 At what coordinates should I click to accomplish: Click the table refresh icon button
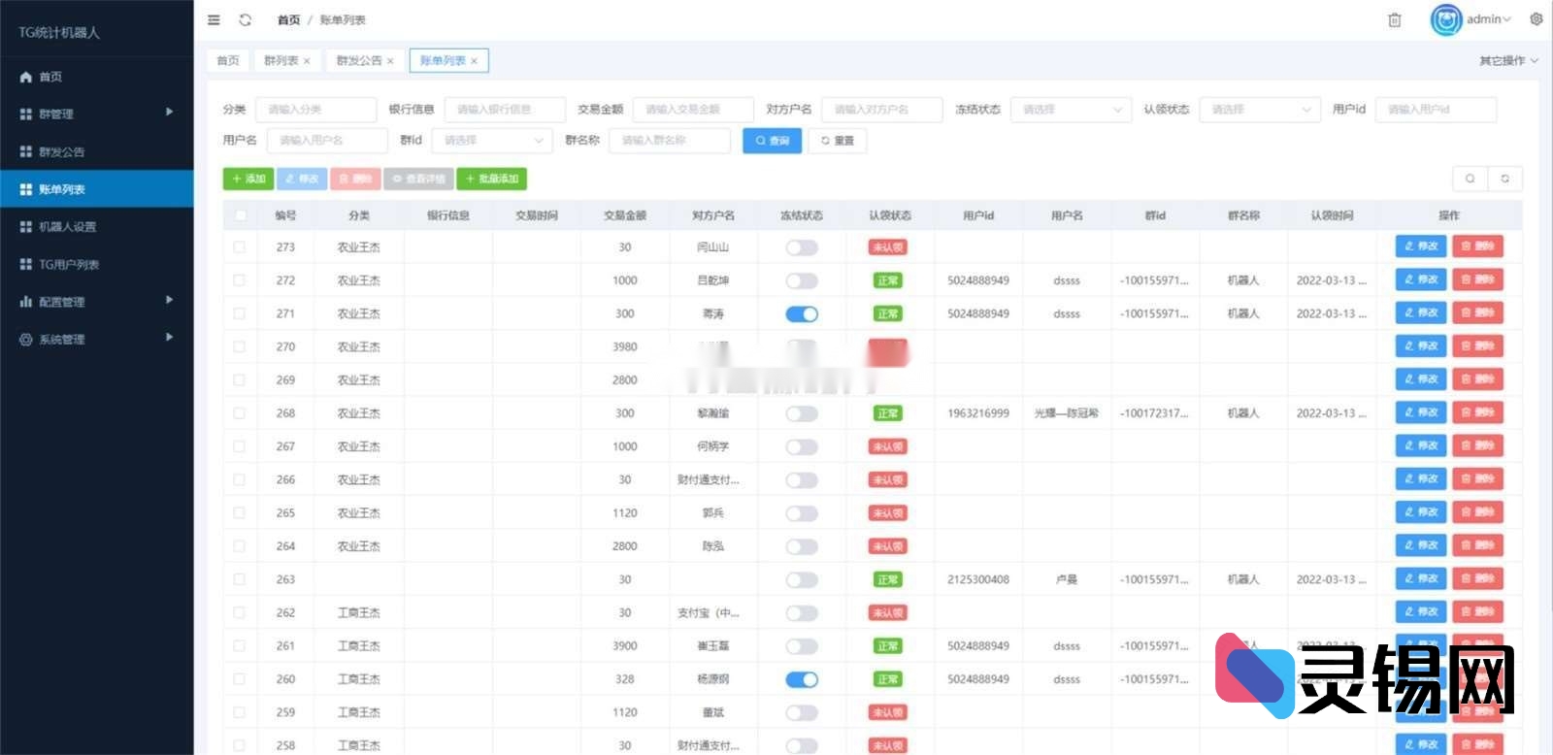click(x=1504, y=179)
